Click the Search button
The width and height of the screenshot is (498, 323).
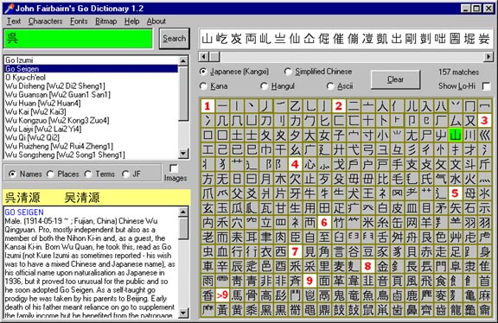click(x=175, y=38)
